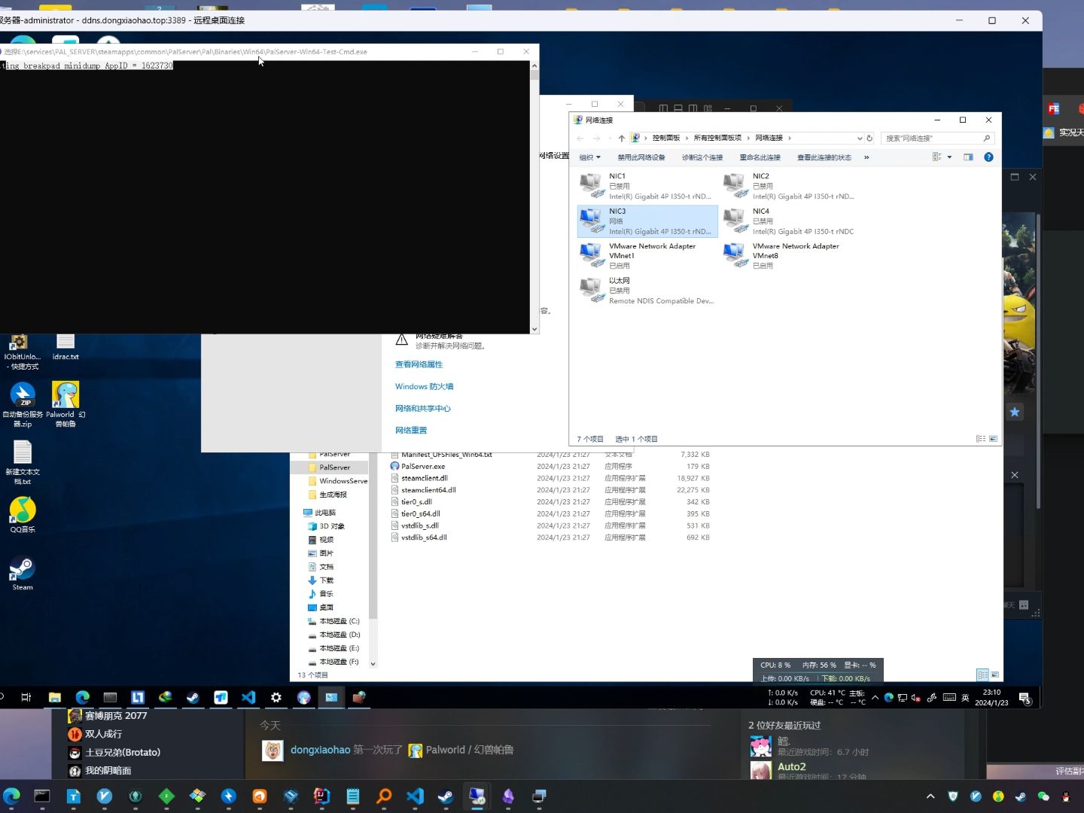Click 查看此连接的状态 toolbar command

824,157
